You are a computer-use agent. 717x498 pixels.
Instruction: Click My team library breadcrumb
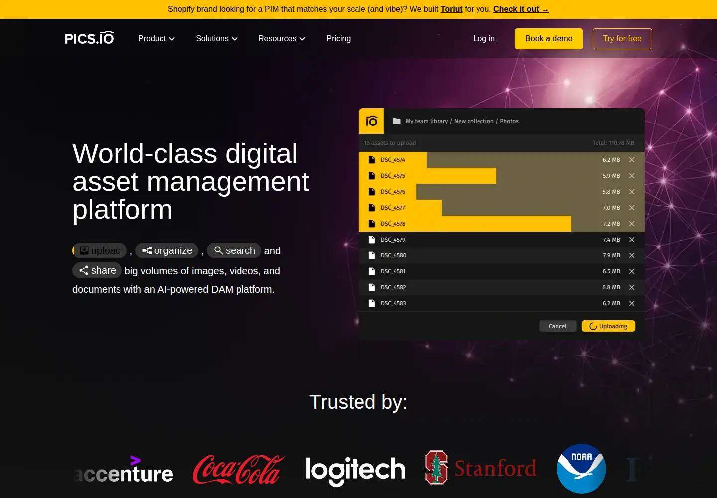pyautogui.click(x=427, y=121)
